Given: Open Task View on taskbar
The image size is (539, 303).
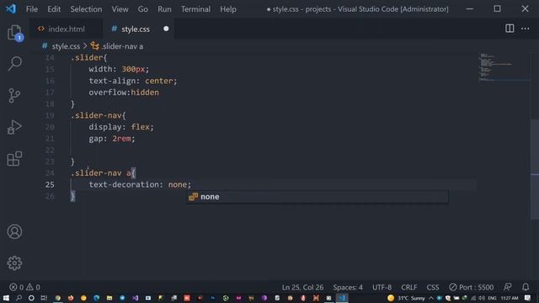Looking at the screenshot, I should coord(44,298).
